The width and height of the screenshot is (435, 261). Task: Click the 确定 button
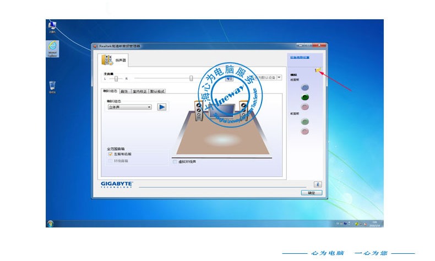[311, 193]
